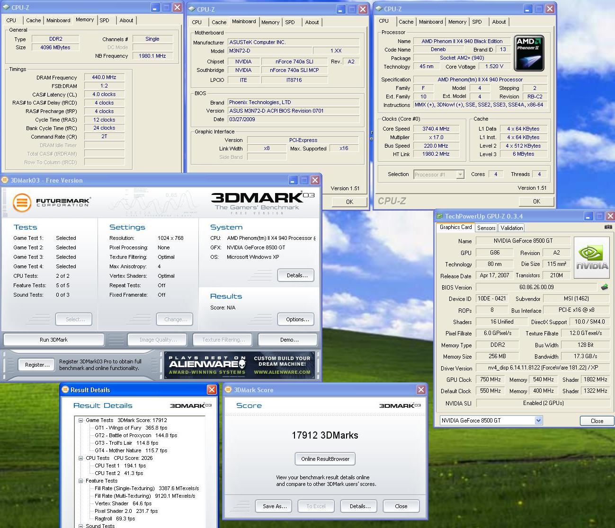Click the GPU-Z title bar icon
615x528 pixels.
[x=439, y=216]
